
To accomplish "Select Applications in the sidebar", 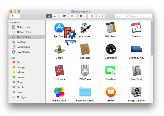I will point(27,37).
